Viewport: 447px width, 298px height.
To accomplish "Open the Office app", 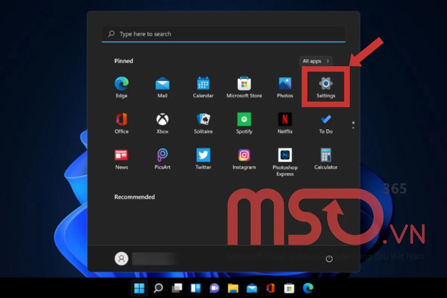I will coord(121,121).
